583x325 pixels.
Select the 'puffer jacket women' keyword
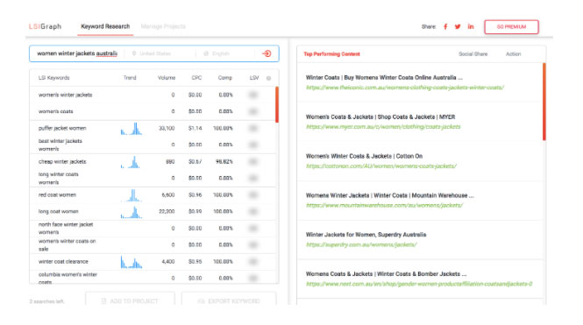[x=62, y=128]
